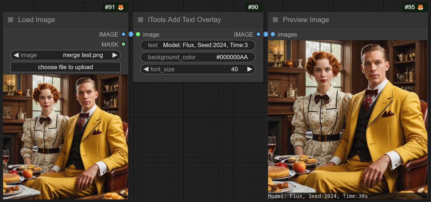
Task: Select previous image file with left arrow
Action: click(x=16, y=55)
